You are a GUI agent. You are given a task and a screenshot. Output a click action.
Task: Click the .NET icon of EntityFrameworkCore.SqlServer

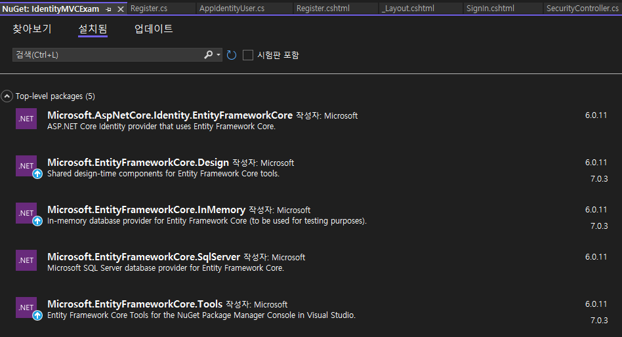[x=26, y=260]
